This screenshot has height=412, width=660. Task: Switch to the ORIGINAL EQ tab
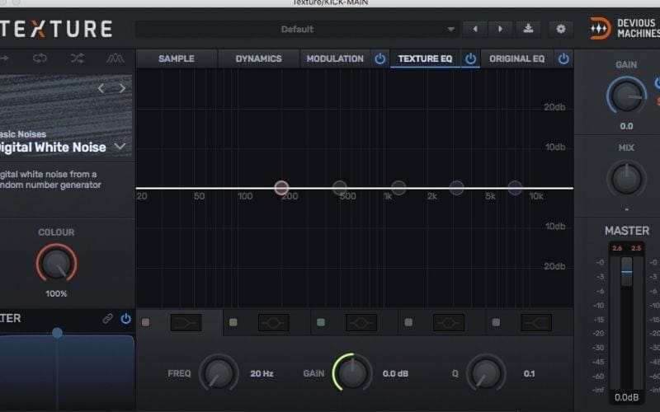tap(517, 59)
